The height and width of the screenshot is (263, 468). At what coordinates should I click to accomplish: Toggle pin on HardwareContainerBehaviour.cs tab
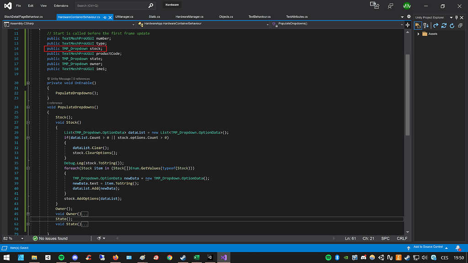pos(105,17)
